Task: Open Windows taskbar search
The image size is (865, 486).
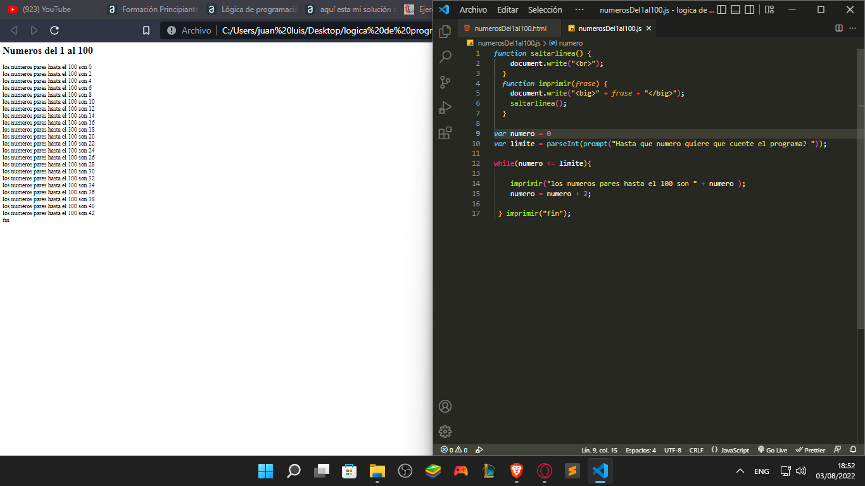Action: coord(294,471)
